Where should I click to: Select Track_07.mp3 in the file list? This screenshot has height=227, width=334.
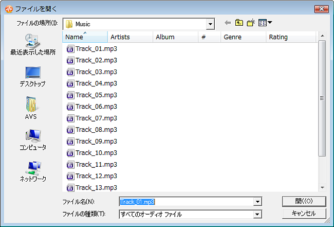[92, 118]
